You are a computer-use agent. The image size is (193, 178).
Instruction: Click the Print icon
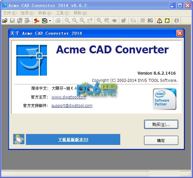[x=58, y=21]
